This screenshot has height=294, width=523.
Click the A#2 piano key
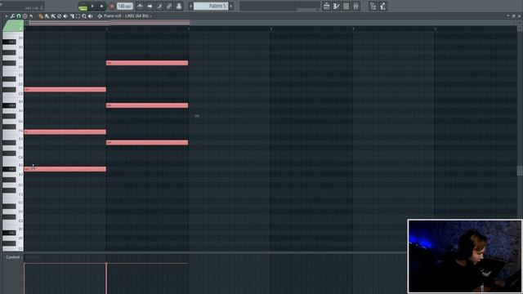coord(9,233)
